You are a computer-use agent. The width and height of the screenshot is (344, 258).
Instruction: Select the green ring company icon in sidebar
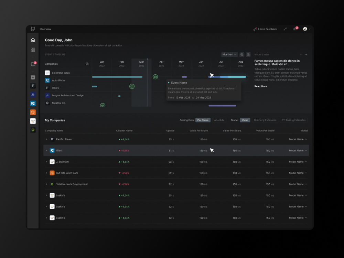coord(33,130)
